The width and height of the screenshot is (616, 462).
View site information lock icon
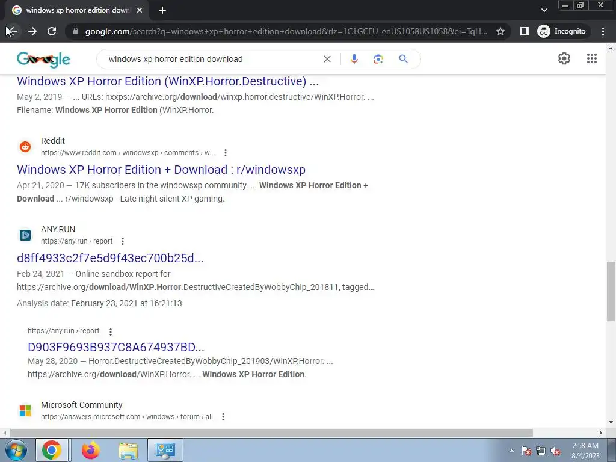(x=76, y=31)
